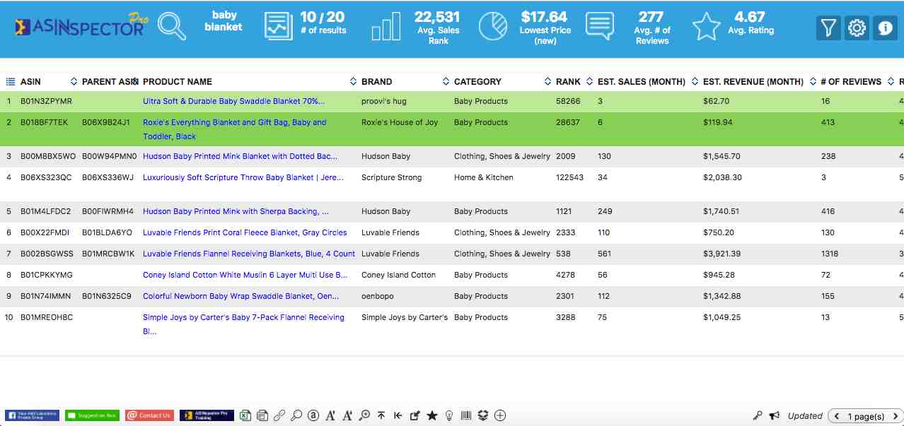
Task: Click the average reviews speech bubble icon
Action: pos(600,26)
